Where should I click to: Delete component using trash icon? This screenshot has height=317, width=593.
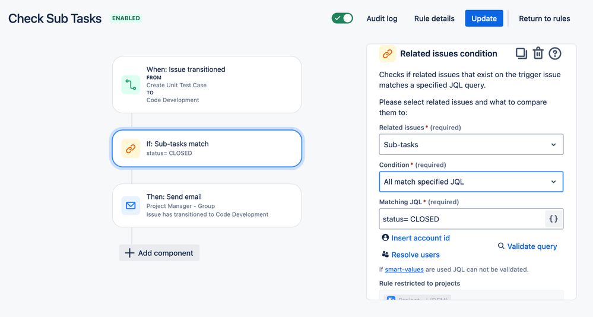pyautogui.click(x=538, y=53)
